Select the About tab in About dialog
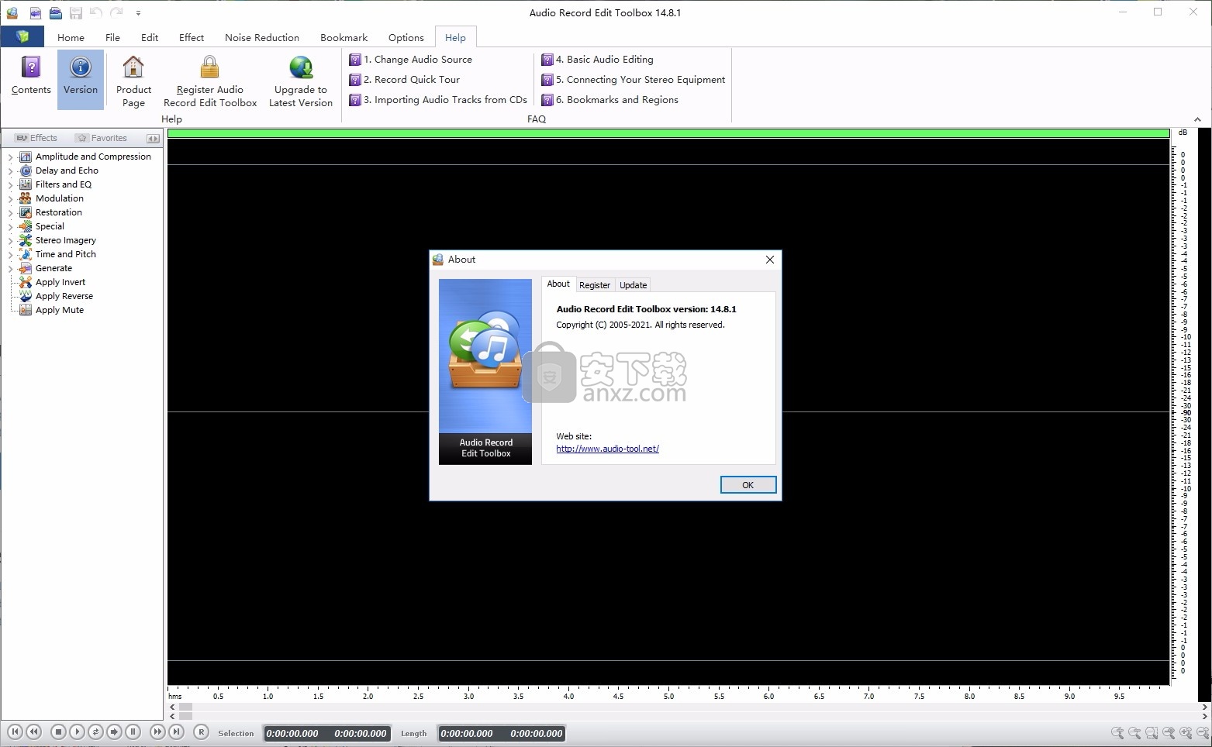 click(x=558, y=284)
